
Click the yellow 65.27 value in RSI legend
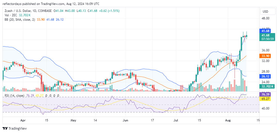point(39,96)
